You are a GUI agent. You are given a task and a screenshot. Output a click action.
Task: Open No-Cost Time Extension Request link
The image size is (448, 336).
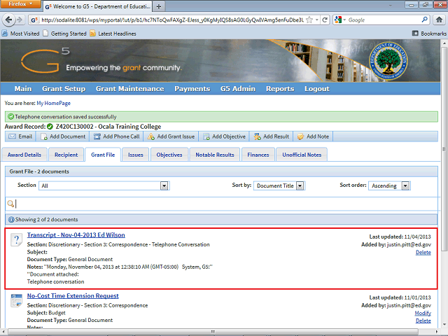point(73,295)
